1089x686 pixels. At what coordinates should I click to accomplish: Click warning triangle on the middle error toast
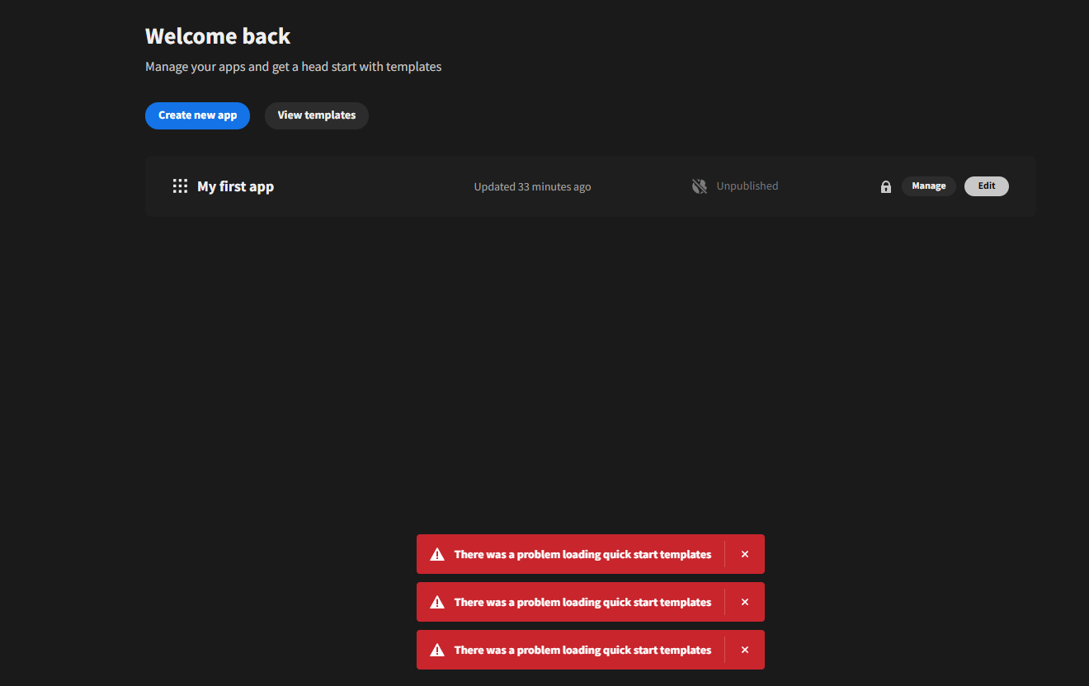[x=437, y=602]
